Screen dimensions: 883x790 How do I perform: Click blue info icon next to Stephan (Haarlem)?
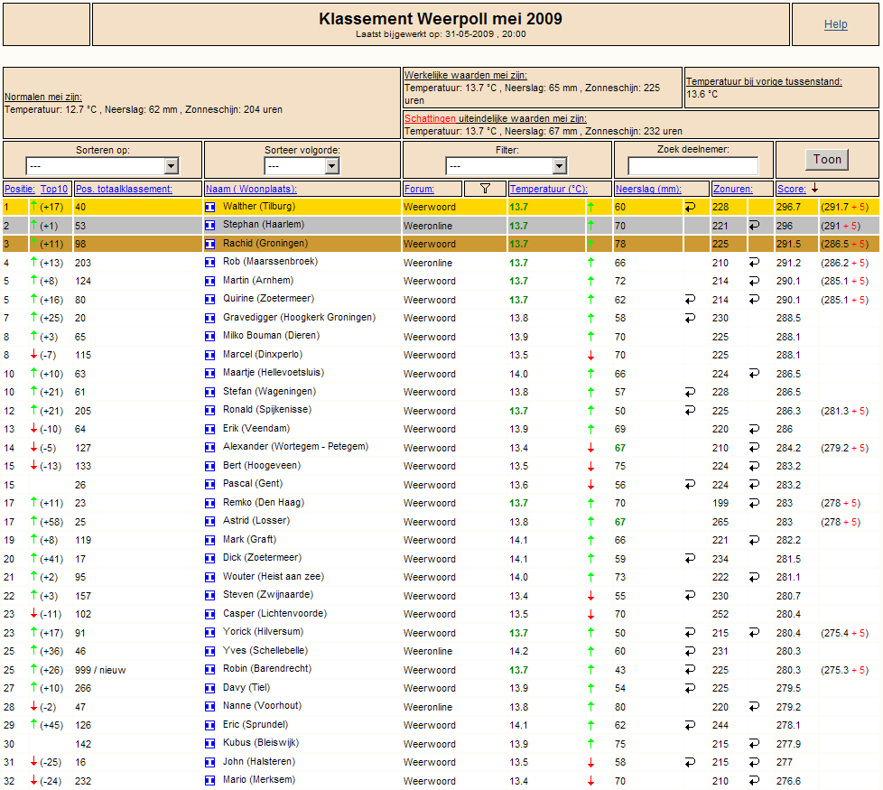(x=210, y=225)
